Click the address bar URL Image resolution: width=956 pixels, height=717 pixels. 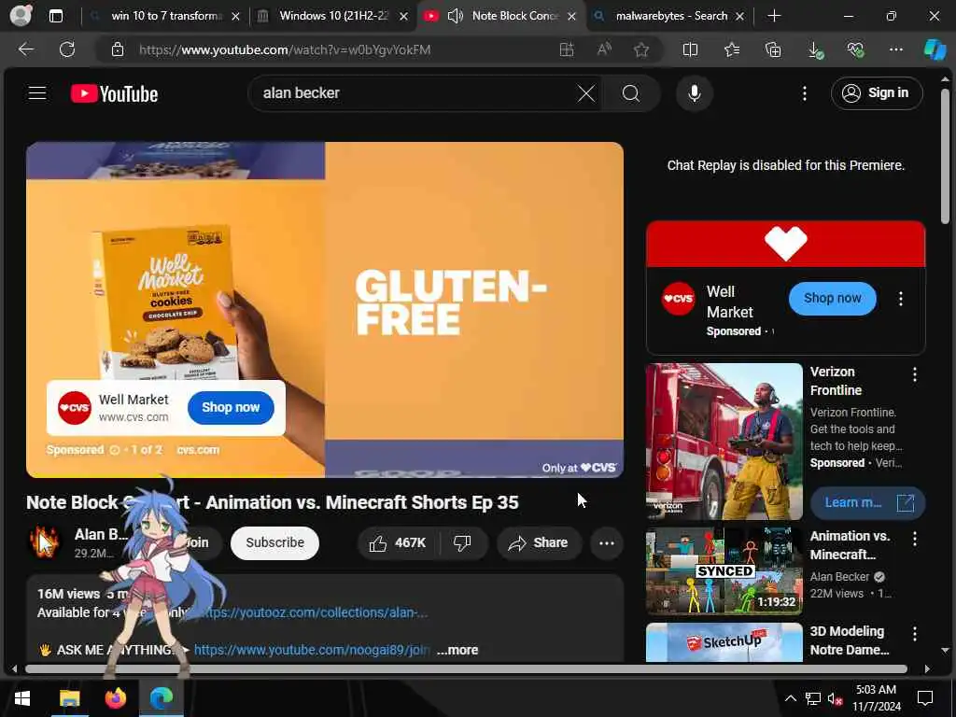[285, 49]
